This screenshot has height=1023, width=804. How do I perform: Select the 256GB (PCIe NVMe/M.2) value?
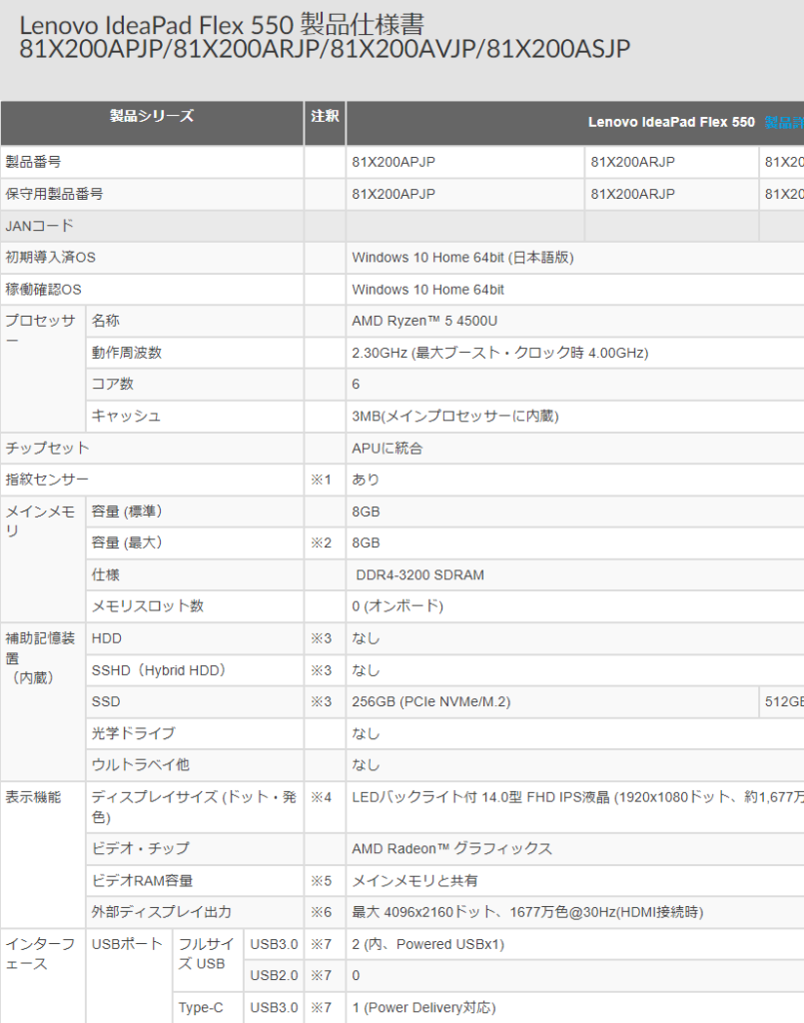tap(431, 701)
